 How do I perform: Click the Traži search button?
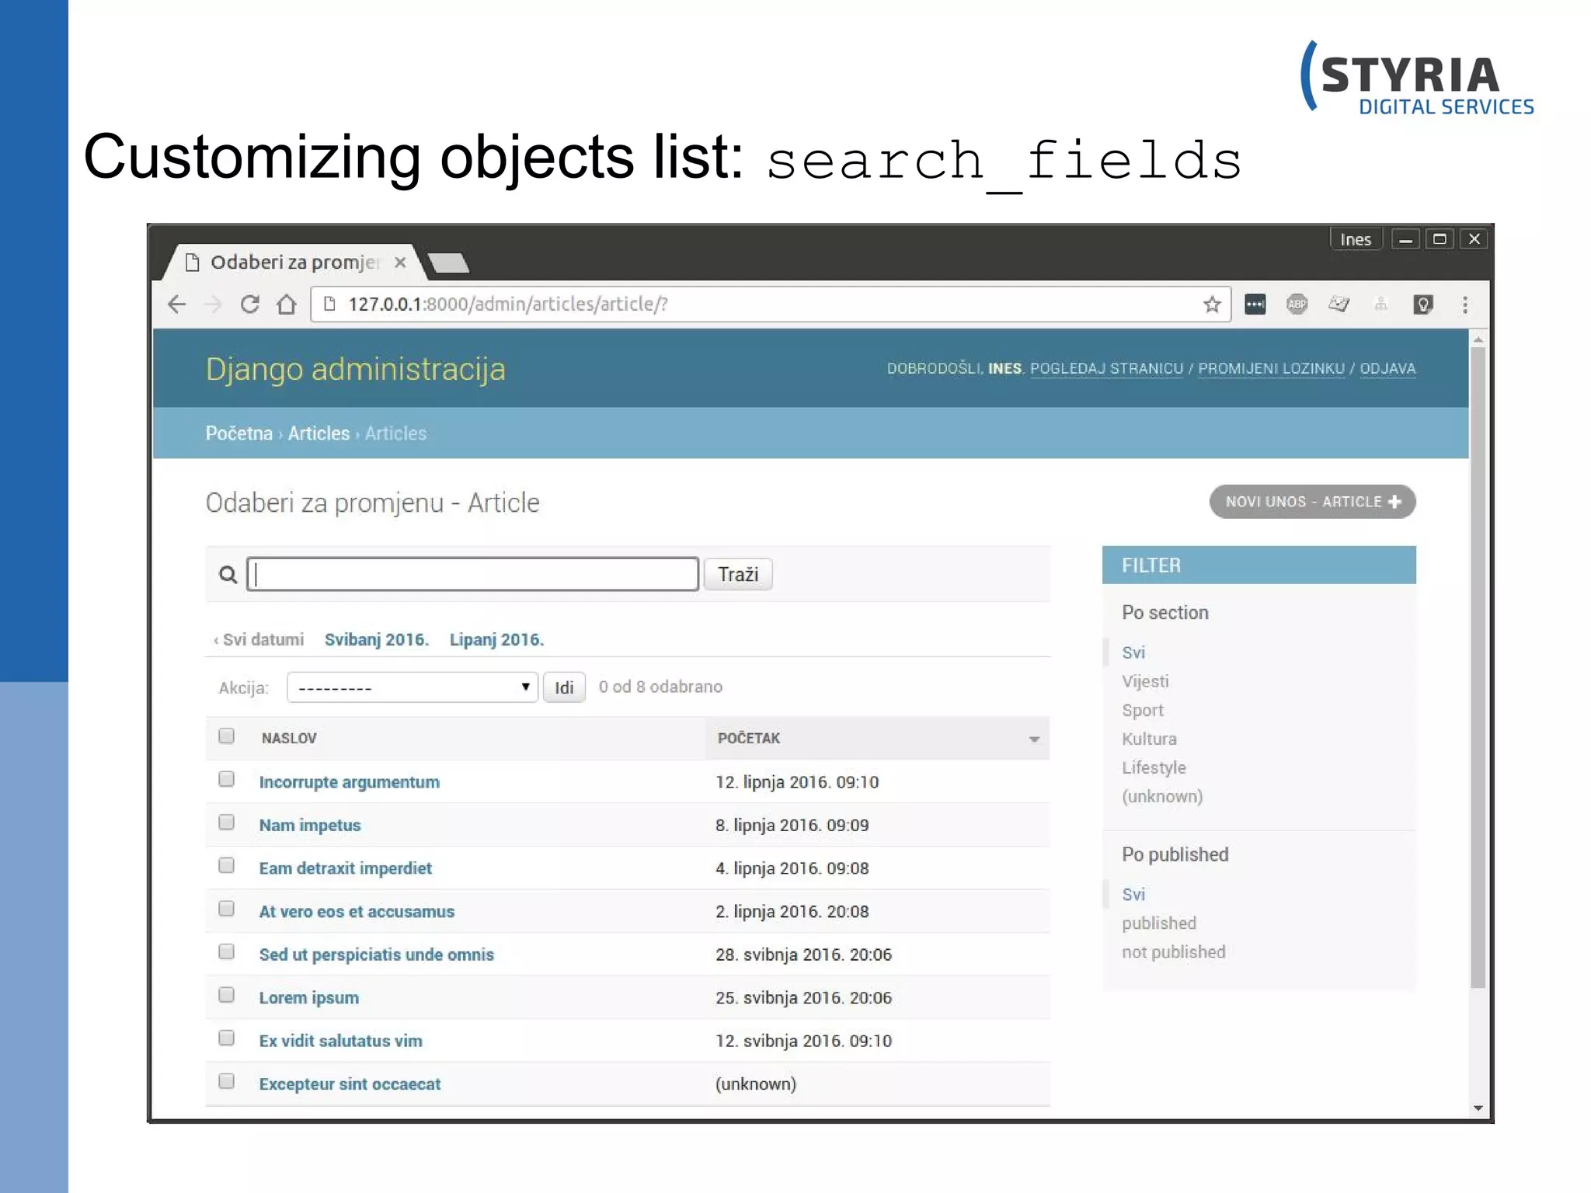coord(738,574)
